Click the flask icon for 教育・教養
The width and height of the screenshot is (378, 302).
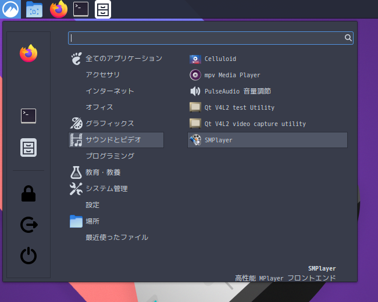[x=76, y=172]
